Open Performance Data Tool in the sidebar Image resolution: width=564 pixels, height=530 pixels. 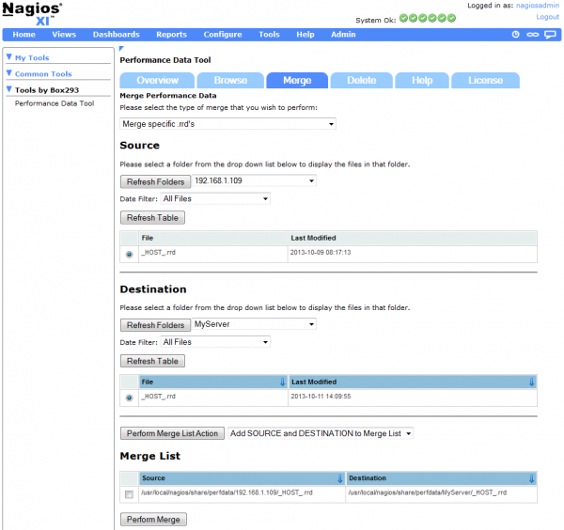pyautogui.click(x=55, y=103)
